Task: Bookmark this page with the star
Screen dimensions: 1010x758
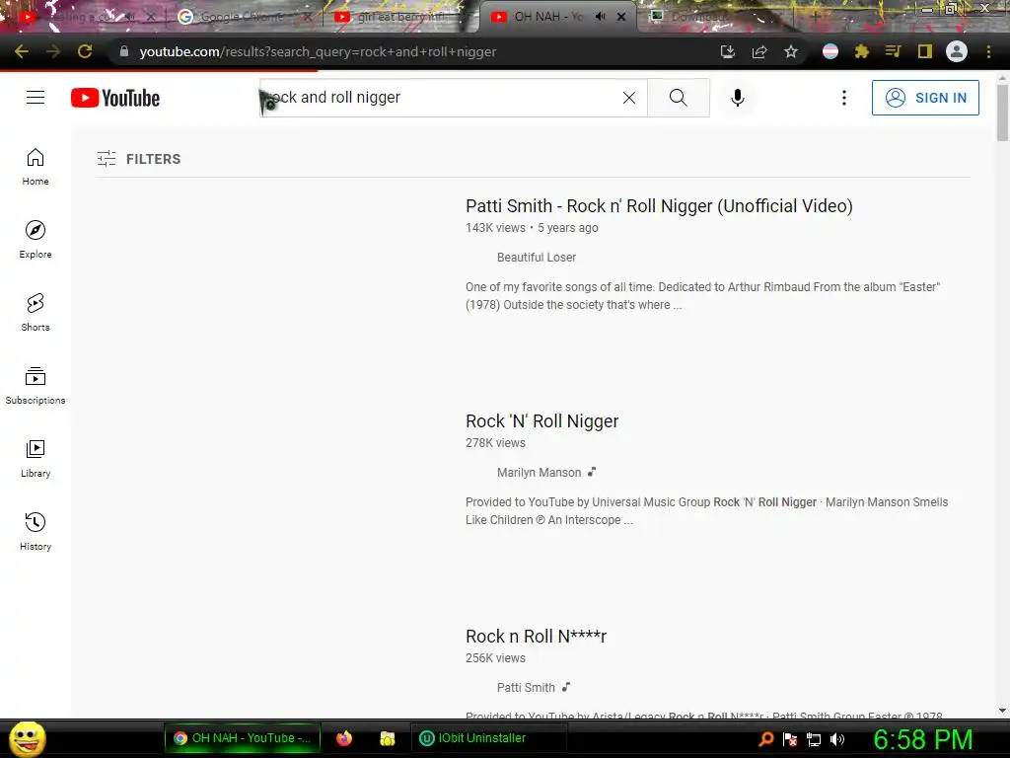Action: (791, 51)
